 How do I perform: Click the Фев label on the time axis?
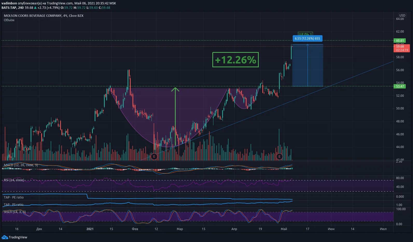[x=135, y=229]
